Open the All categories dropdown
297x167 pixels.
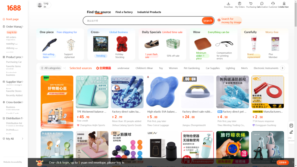pos(52,68)
